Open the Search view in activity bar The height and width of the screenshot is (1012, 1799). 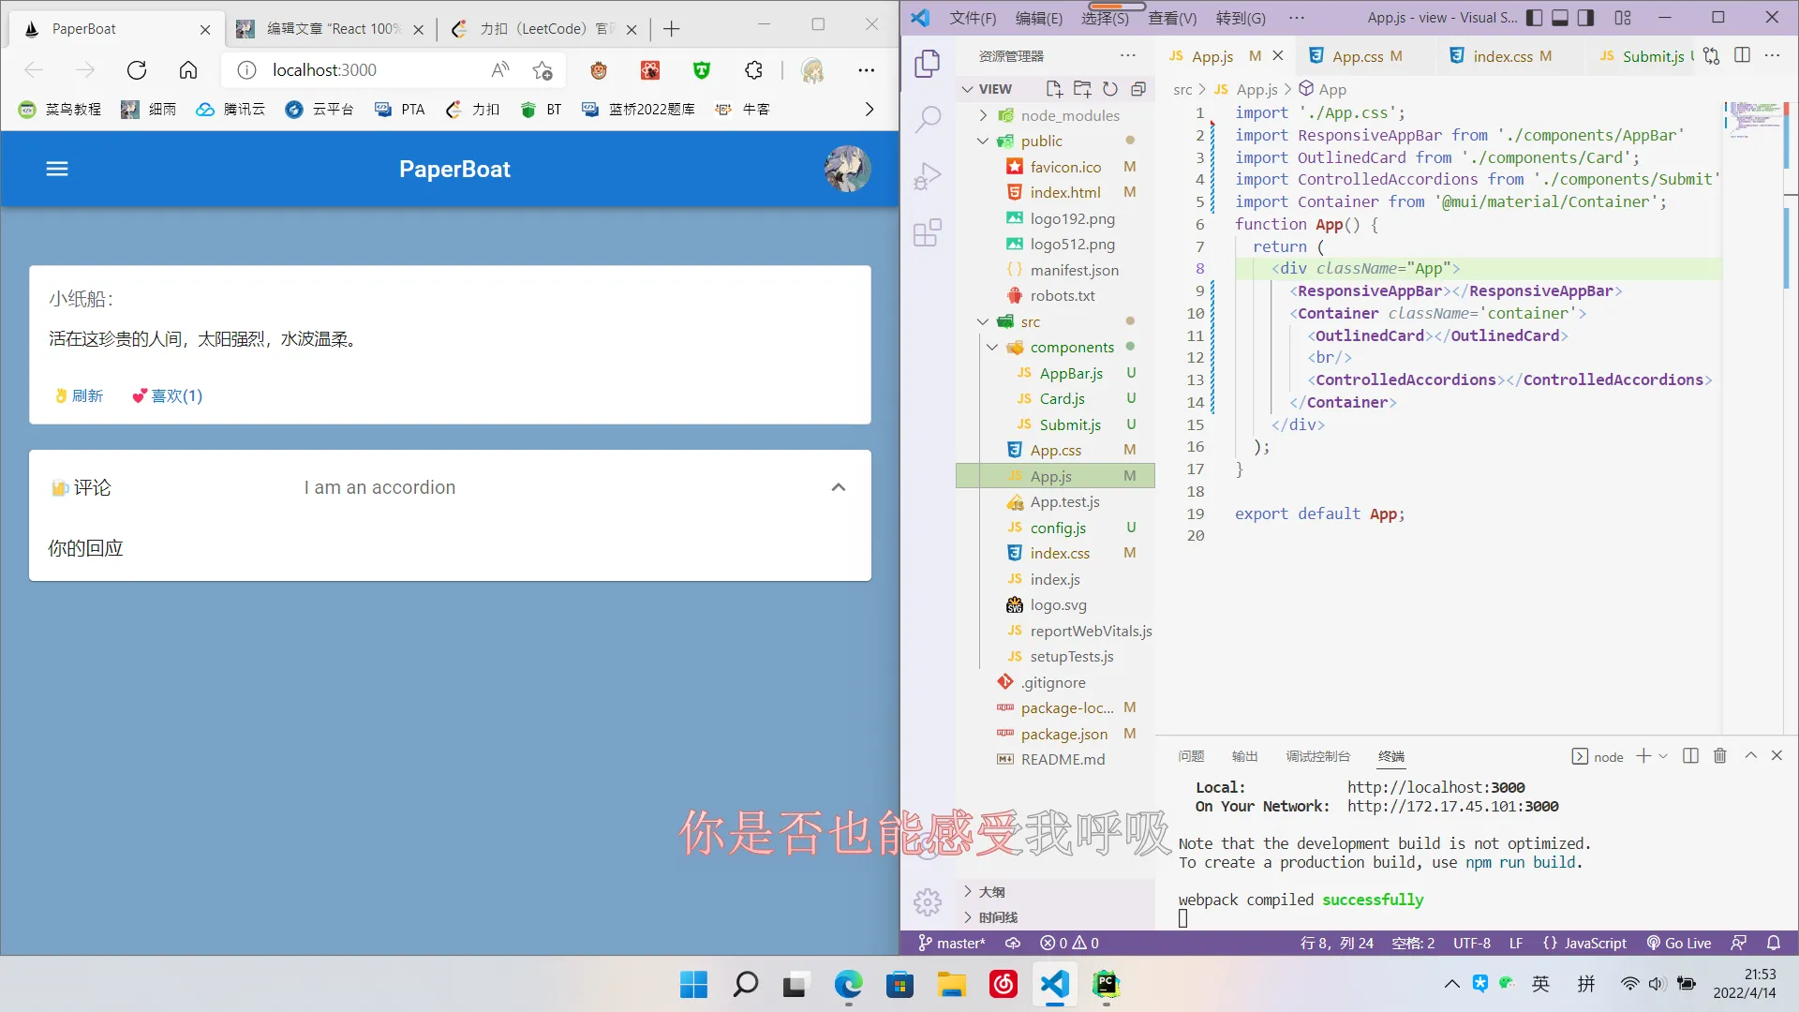[x=928, y=119]
